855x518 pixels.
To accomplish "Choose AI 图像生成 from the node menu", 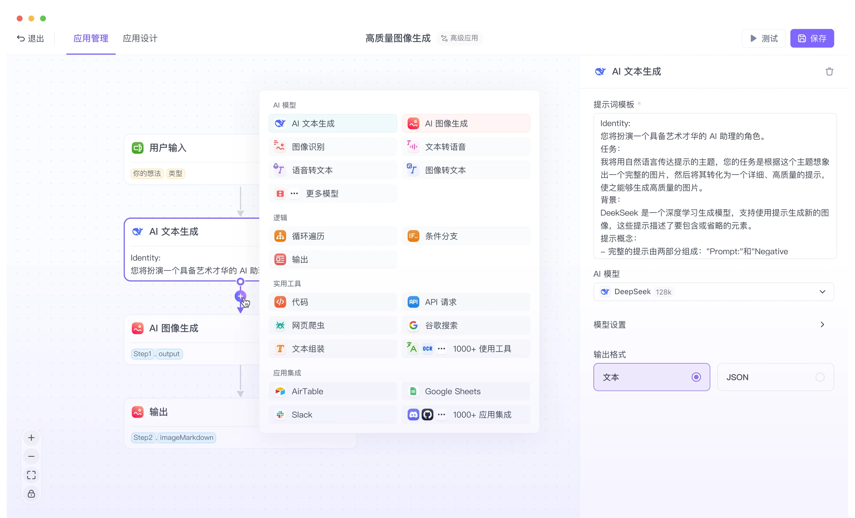I will (x=465, y=123).
